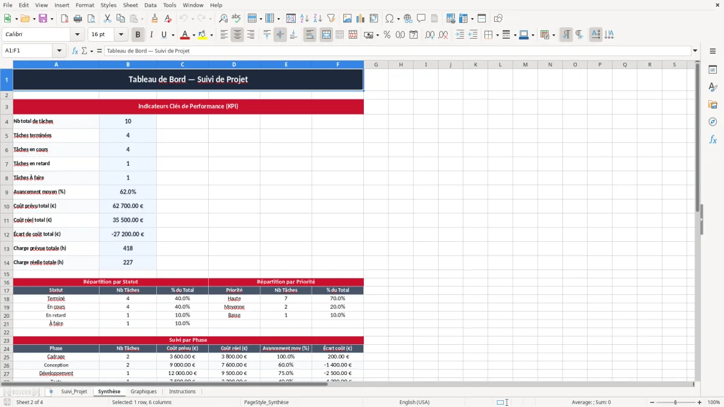This screenshot has width=724, height=407.
Task: Open the Function Wizard fx icon
Action: pos(75,51)
